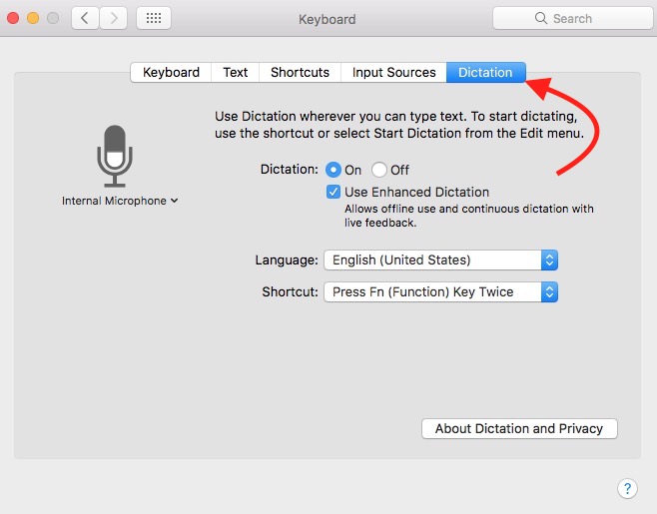This screenshot has width=657, height=514.
Task: Close the Keyboard preferences window
Action: click(14, 18)
